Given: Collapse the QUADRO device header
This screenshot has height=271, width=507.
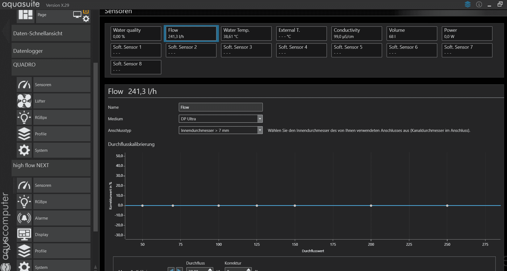Looking at the screenshot, I should [x=51, y=67].
